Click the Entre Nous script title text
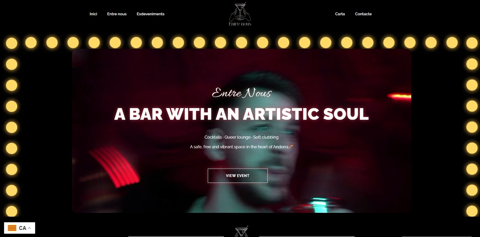480x237 pixels. click(242, 93)
